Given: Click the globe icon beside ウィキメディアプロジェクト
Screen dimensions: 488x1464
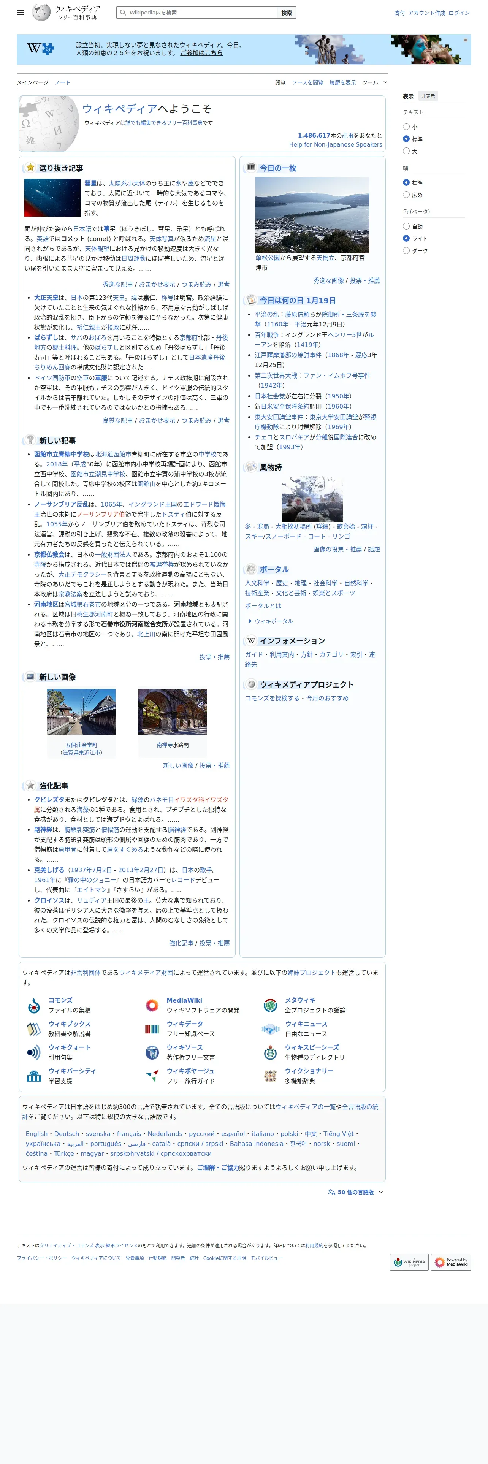Looking at the screenshot, I should point(250,684).
